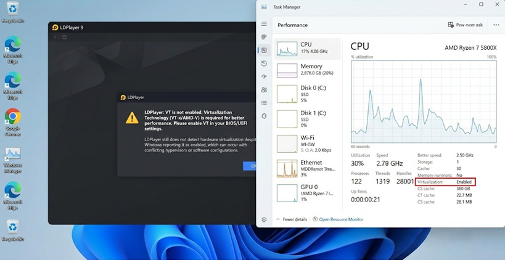Click the 22.7 MB cache value
505x260 pixels.
pyautogui.click(x=464, y=195)
